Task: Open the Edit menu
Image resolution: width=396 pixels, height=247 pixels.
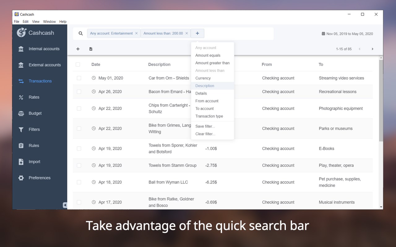Action: (26, 22)
